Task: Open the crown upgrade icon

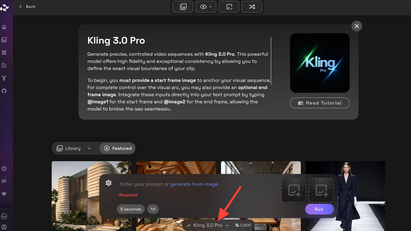Action: tap(4, 194)
